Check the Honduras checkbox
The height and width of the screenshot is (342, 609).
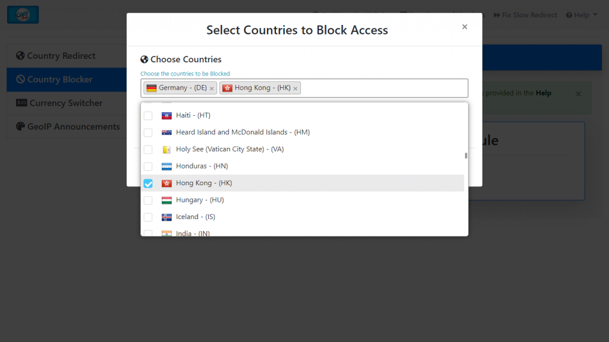click(148, 166)
